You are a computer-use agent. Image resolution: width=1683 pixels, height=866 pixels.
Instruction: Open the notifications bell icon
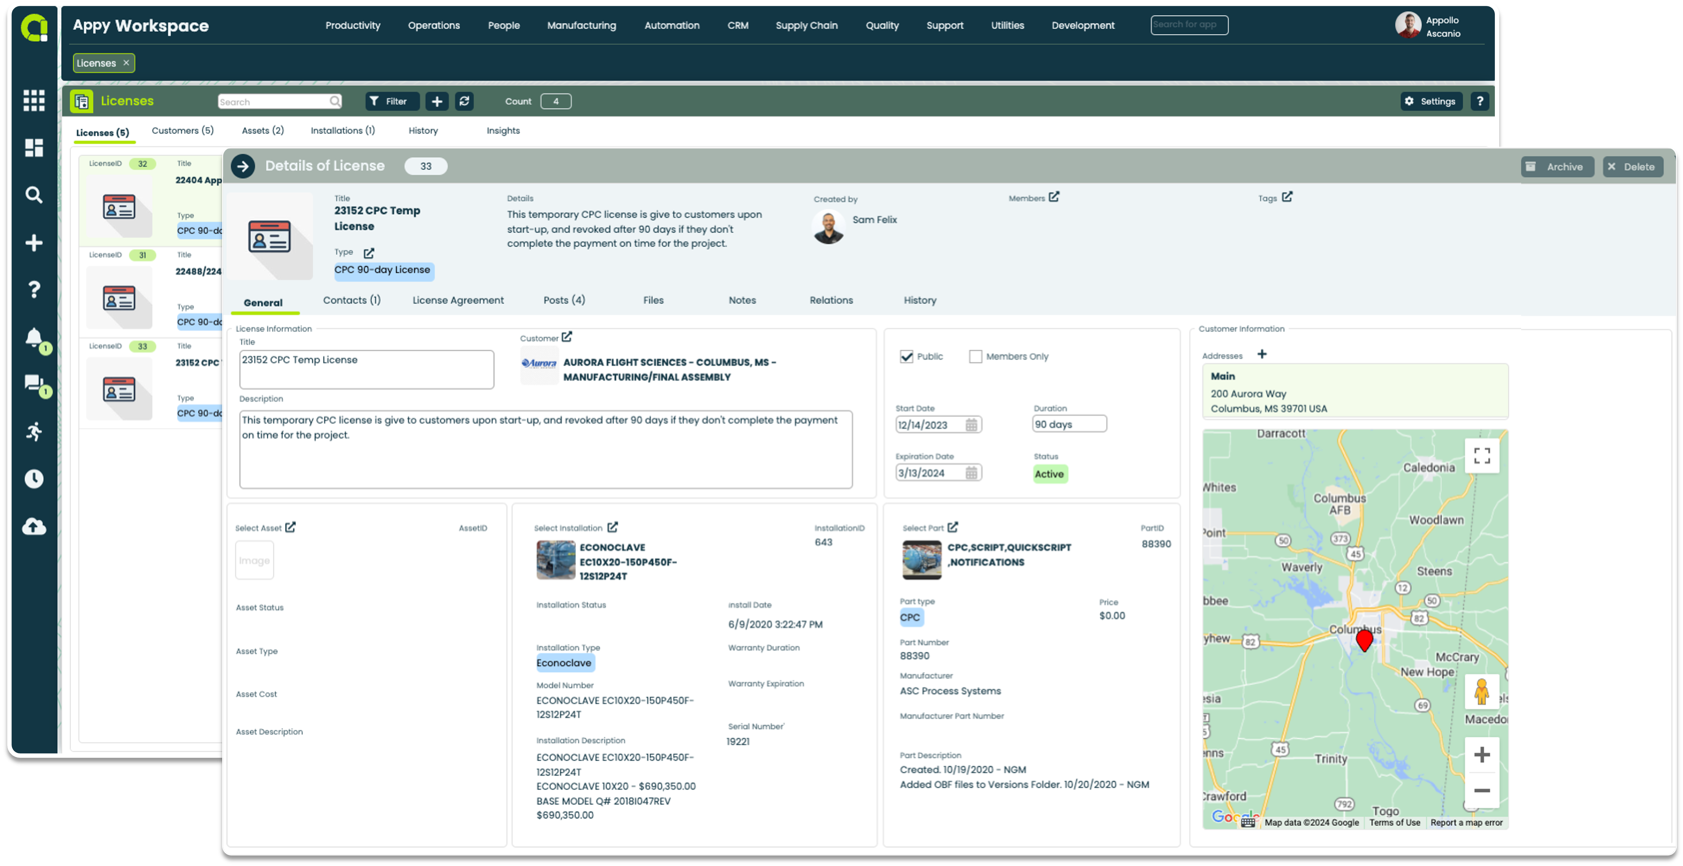click(x=34, y=338)
